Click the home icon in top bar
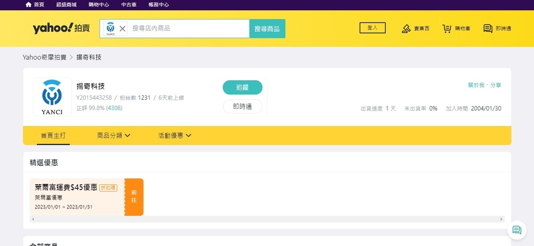 click(x=29, y=5)
